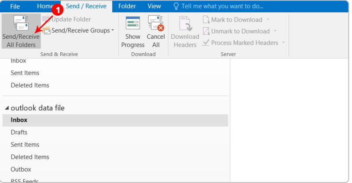Open the Mark to Download dropdown arrow
352x183 pixels.
pos(267,20)
